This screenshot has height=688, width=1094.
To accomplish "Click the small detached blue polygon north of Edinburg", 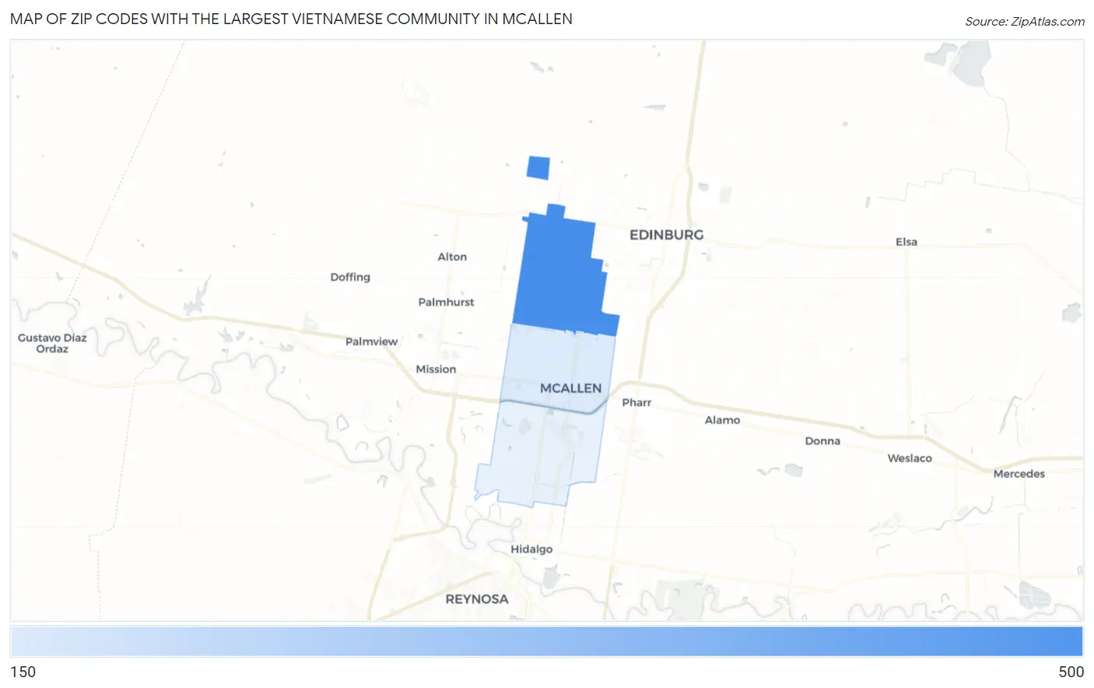I will (538, 166).
